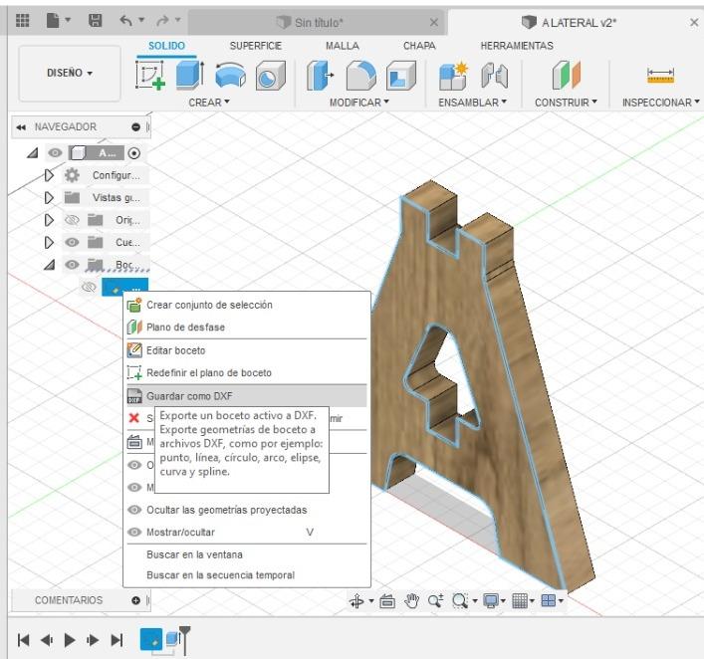The image size is (704, 659).
Task: Select the Extrude tool
Action: pyautogui.click(x=190, y=75)
